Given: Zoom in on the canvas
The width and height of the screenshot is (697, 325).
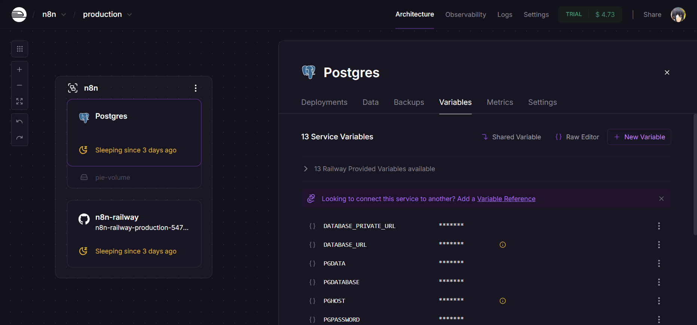Looking at the screenshot, I should tap(19, 70).
